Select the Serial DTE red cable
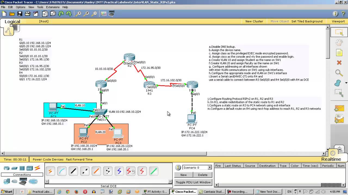The width and height of the screenshot is (348, 195). (x=142, y=171)
